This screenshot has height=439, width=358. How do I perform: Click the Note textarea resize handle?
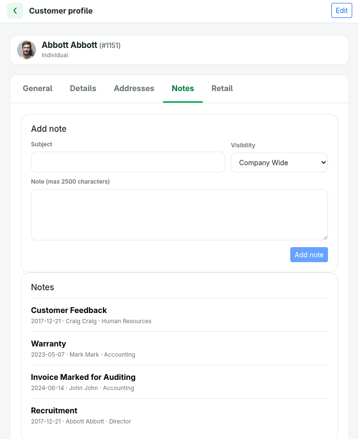pyautogui.click(x=325, y=238)
